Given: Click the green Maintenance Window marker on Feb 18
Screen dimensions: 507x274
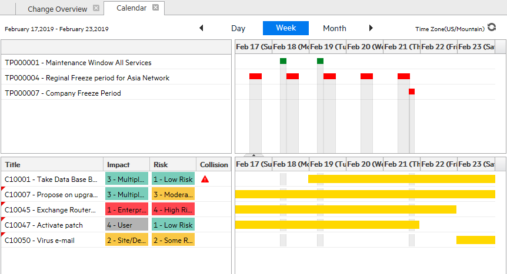Looking at the screenshot, I should coord(283,61).
